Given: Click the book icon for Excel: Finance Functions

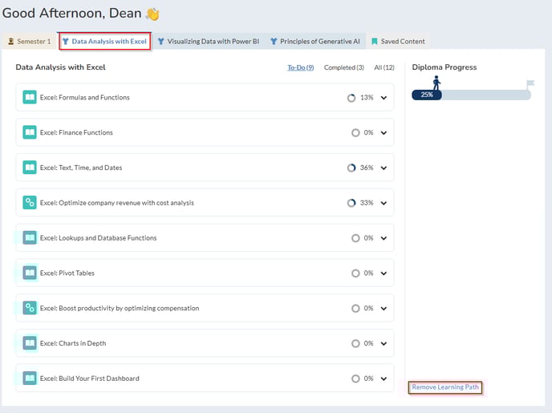Looking at the screenshot, I should pyautogui.click(x=30, y=132).
